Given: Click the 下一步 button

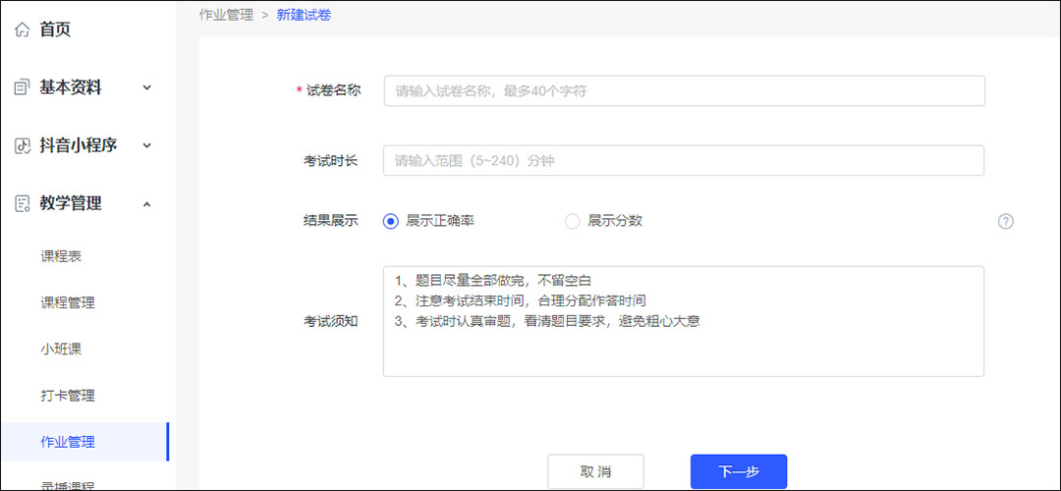Looking at the screenshot, I should click(738, 471).
